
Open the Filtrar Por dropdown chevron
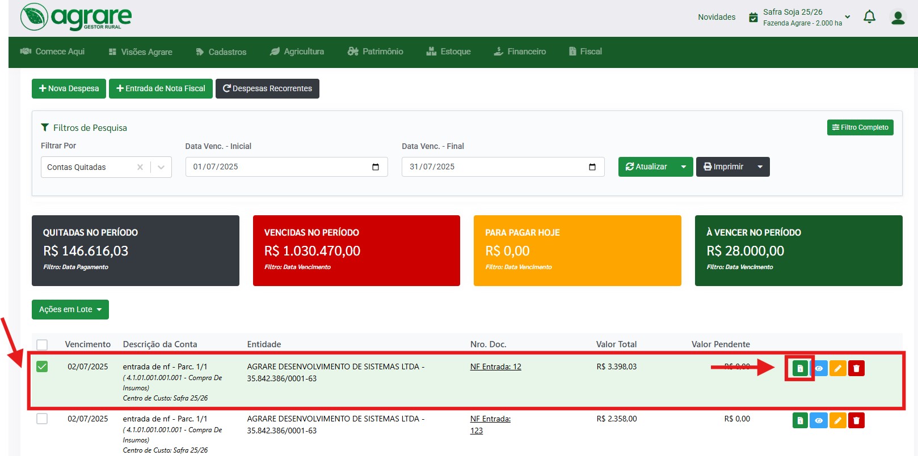(x=161, y=167)
